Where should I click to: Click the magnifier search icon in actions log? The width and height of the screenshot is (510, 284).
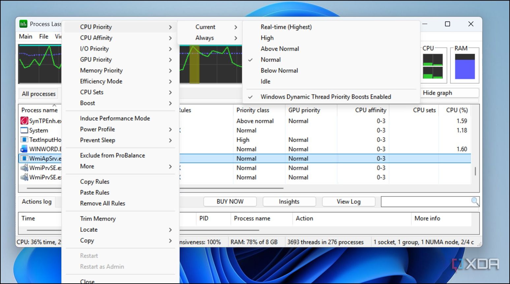pos(475,201)
